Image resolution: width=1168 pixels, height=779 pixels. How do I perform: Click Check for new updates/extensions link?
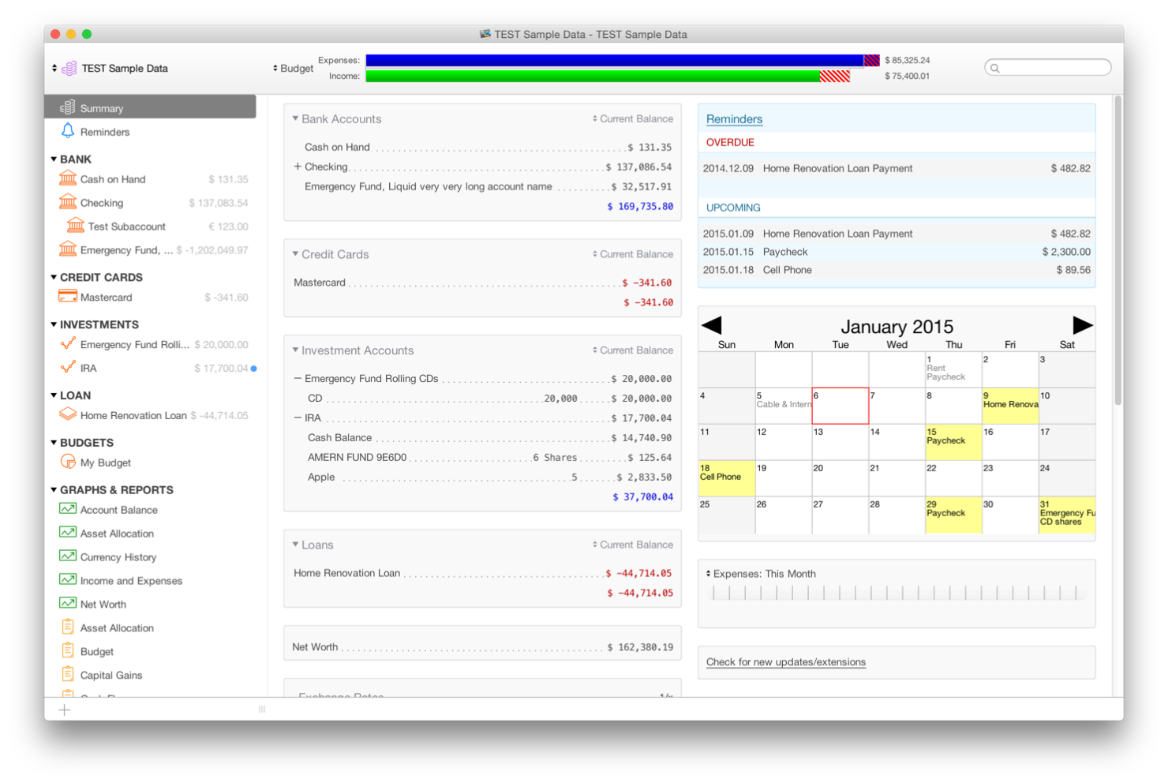[785, 662]
